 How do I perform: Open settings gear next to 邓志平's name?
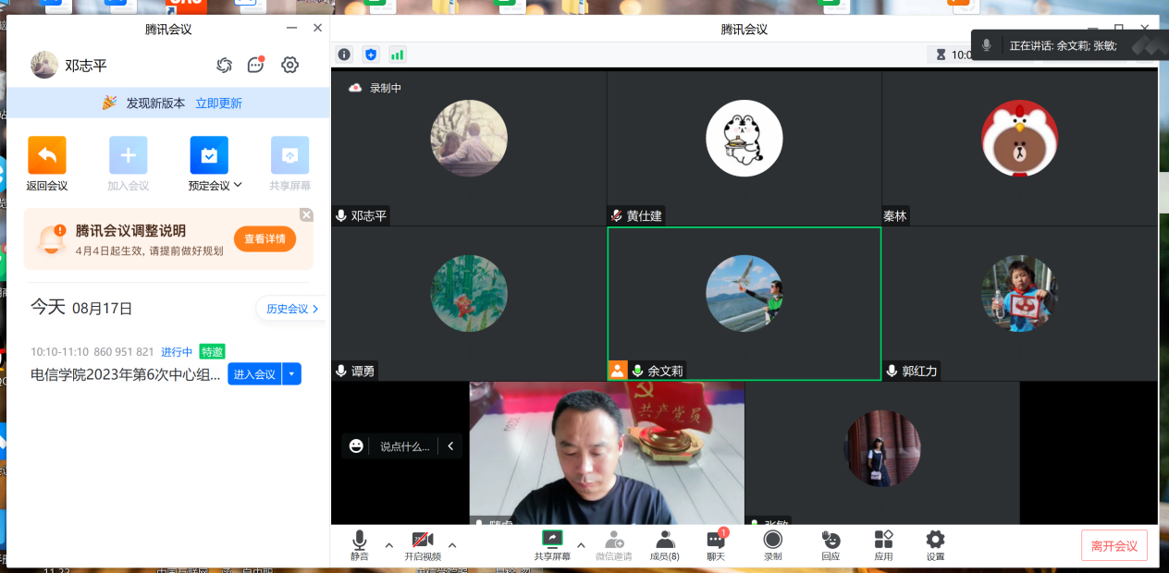(289, 65)
